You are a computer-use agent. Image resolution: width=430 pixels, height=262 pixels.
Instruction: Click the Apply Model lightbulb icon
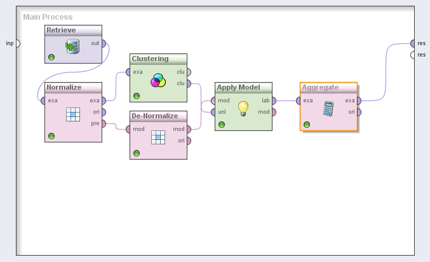point(243,108)
